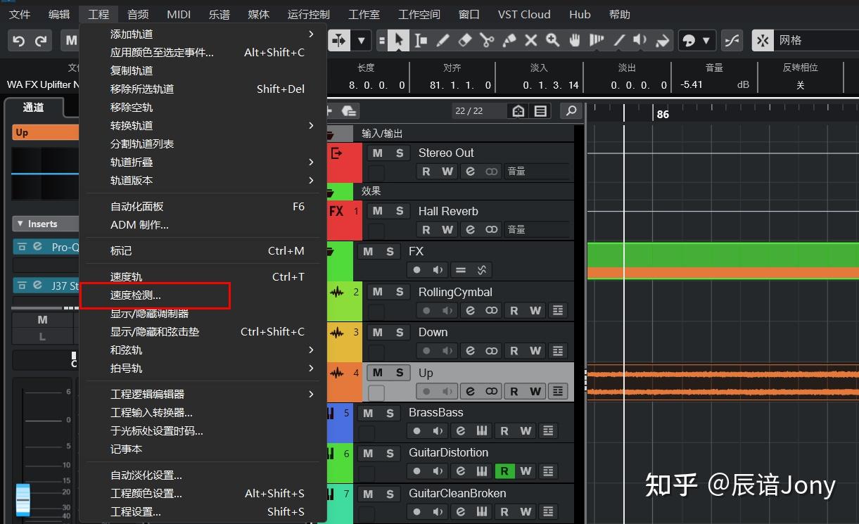Select the Draw pencil tool

click(443, 40)
